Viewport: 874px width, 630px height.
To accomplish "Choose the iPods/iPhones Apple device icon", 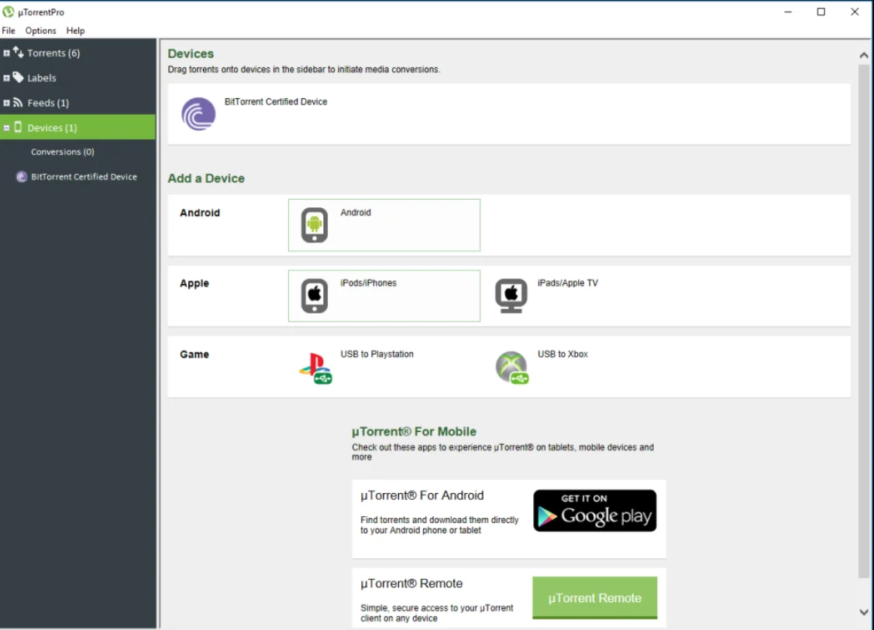I will pos(314,296).
